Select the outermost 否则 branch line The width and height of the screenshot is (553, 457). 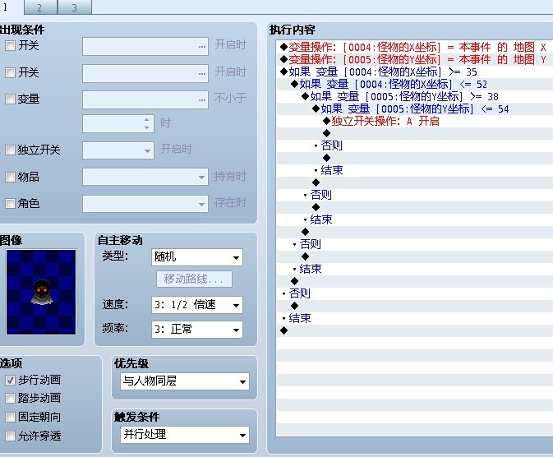[415, 293]
